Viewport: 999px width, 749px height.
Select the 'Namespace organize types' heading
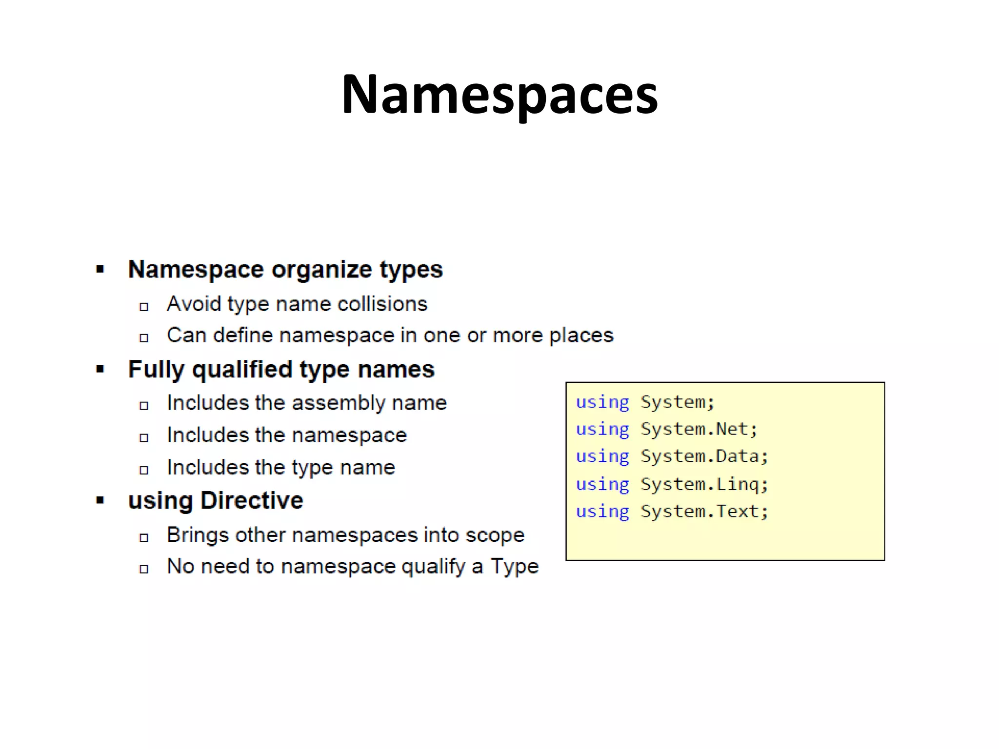pyautogui.click(x=285, y=270)
